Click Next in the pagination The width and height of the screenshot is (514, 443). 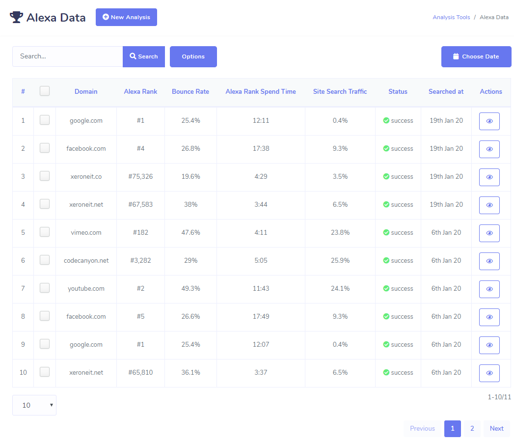pyautogui.click(x=496, y=428)
